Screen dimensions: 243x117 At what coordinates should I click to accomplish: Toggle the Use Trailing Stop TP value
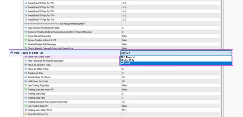click(125, 106)
